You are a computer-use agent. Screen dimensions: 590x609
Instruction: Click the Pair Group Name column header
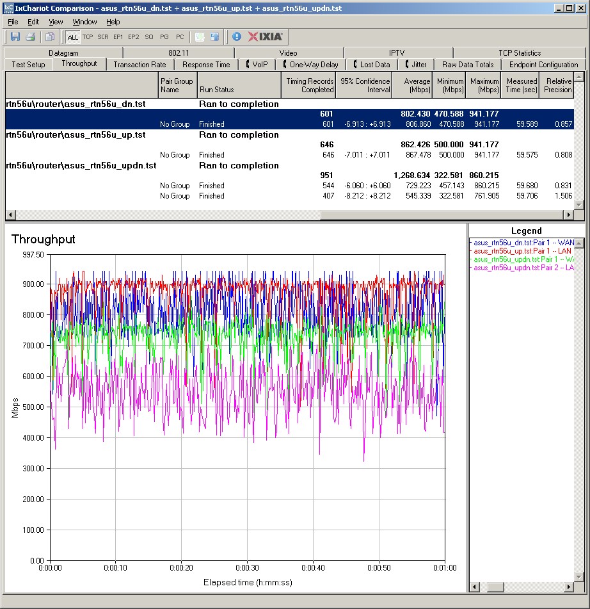[178, 85]
